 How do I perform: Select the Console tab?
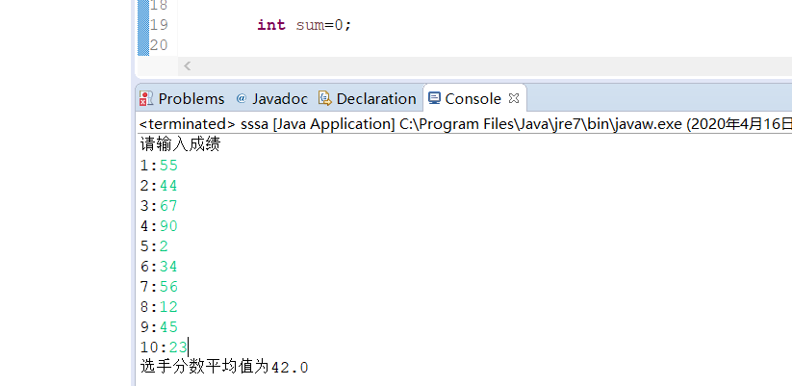click(x=473, y=98)
